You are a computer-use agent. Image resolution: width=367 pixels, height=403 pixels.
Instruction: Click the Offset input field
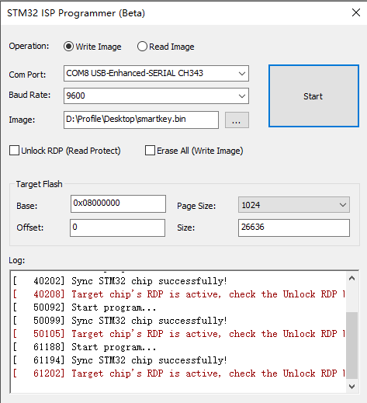pos(117,228)
